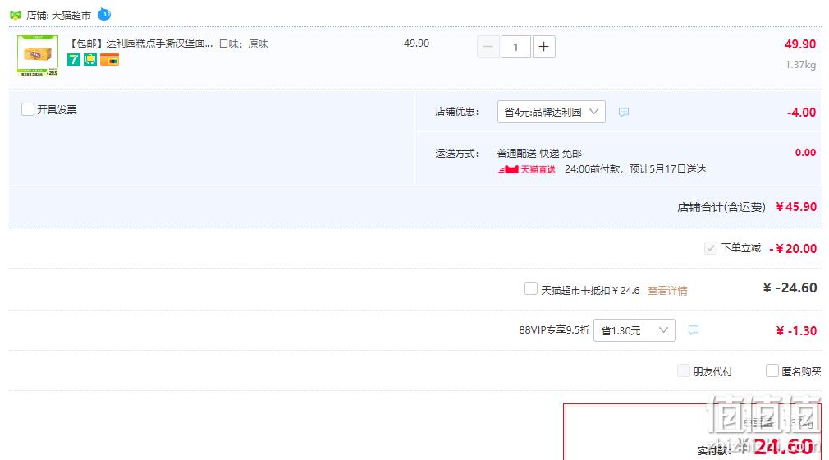Click the -¥20.00 order reduction amount
The height and width of the screenshot is (460, 829).
(x=793, y=248)
